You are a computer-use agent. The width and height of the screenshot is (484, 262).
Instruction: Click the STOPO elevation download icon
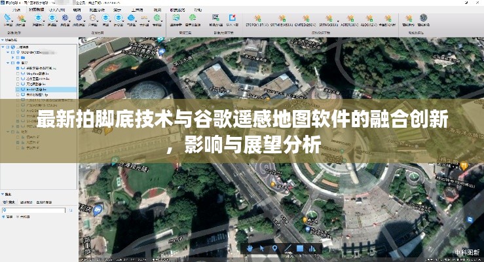(x=257, y=18)
